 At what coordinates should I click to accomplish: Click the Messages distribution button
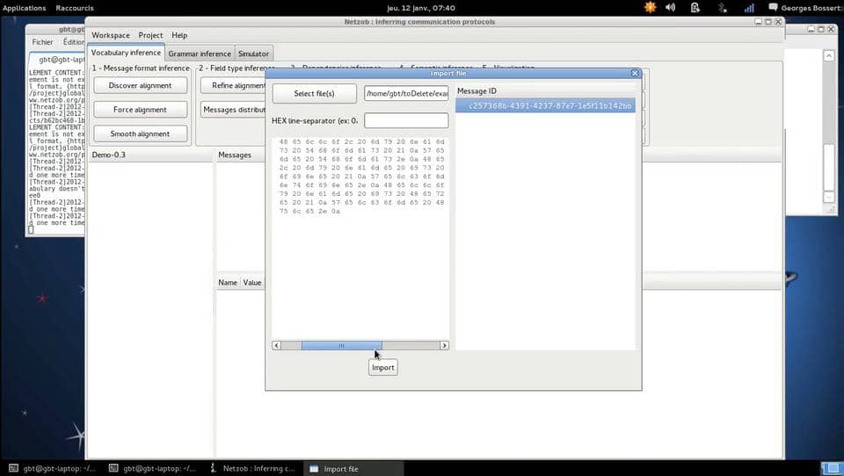point(234,110)
